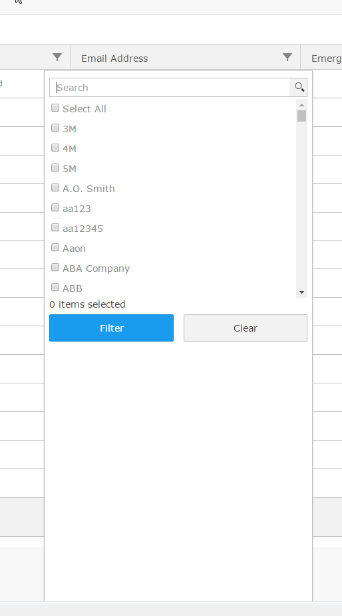Click the scrollbar up arrow in the list
Image resolution: width=342 pixels, height=616 pixels.
(302, 105)
